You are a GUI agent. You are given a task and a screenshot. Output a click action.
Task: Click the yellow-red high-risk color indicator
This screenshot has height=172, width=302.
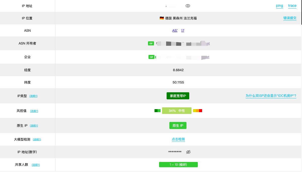click(198, 111)
